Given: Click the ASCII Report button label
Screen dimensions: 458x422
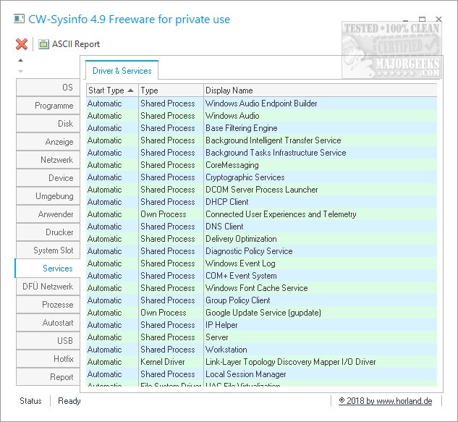Looking at the screenshot, I should (x=75, y=44).
